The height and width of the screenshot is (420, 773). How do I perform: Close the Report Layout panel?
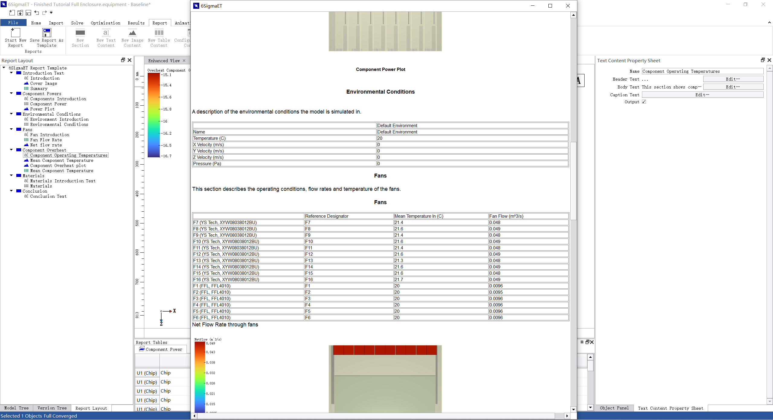(130, 60)
